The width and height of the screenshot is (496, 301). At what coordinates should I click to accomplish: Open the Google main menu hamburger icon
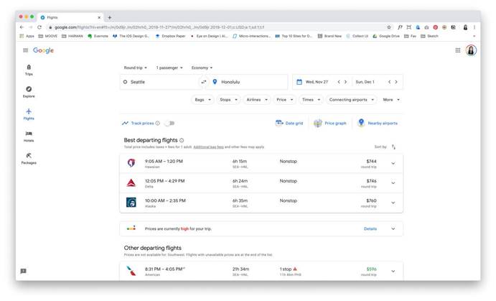25,50
